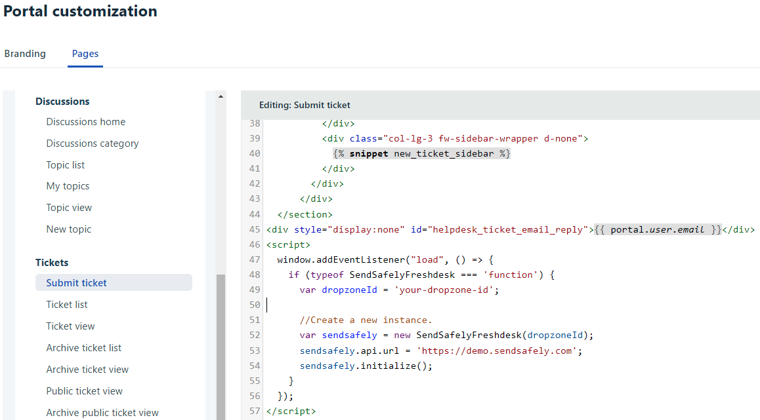Screen dimensions: 760x420
Task: Click closing </script> tag on line 57
Action: click(x=291, y=411)
